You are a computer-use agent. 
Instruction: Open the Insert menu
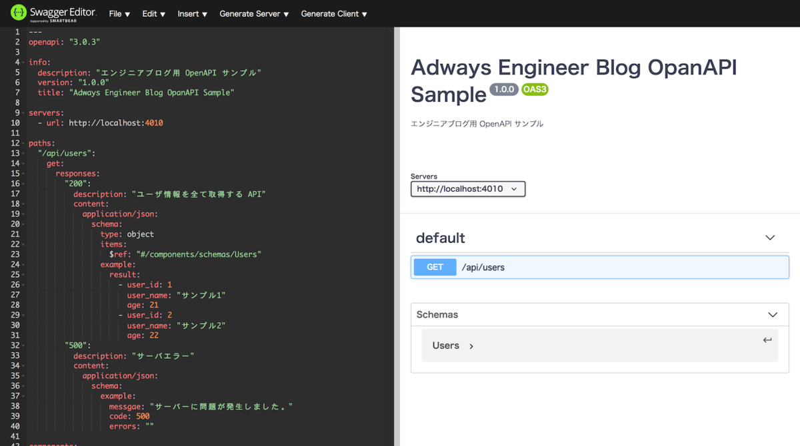[192, 13]
